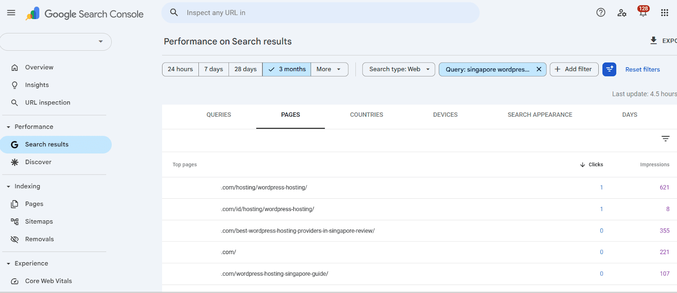Open Search results in the sidebar
677x293 pixels.
click(56, 145)
